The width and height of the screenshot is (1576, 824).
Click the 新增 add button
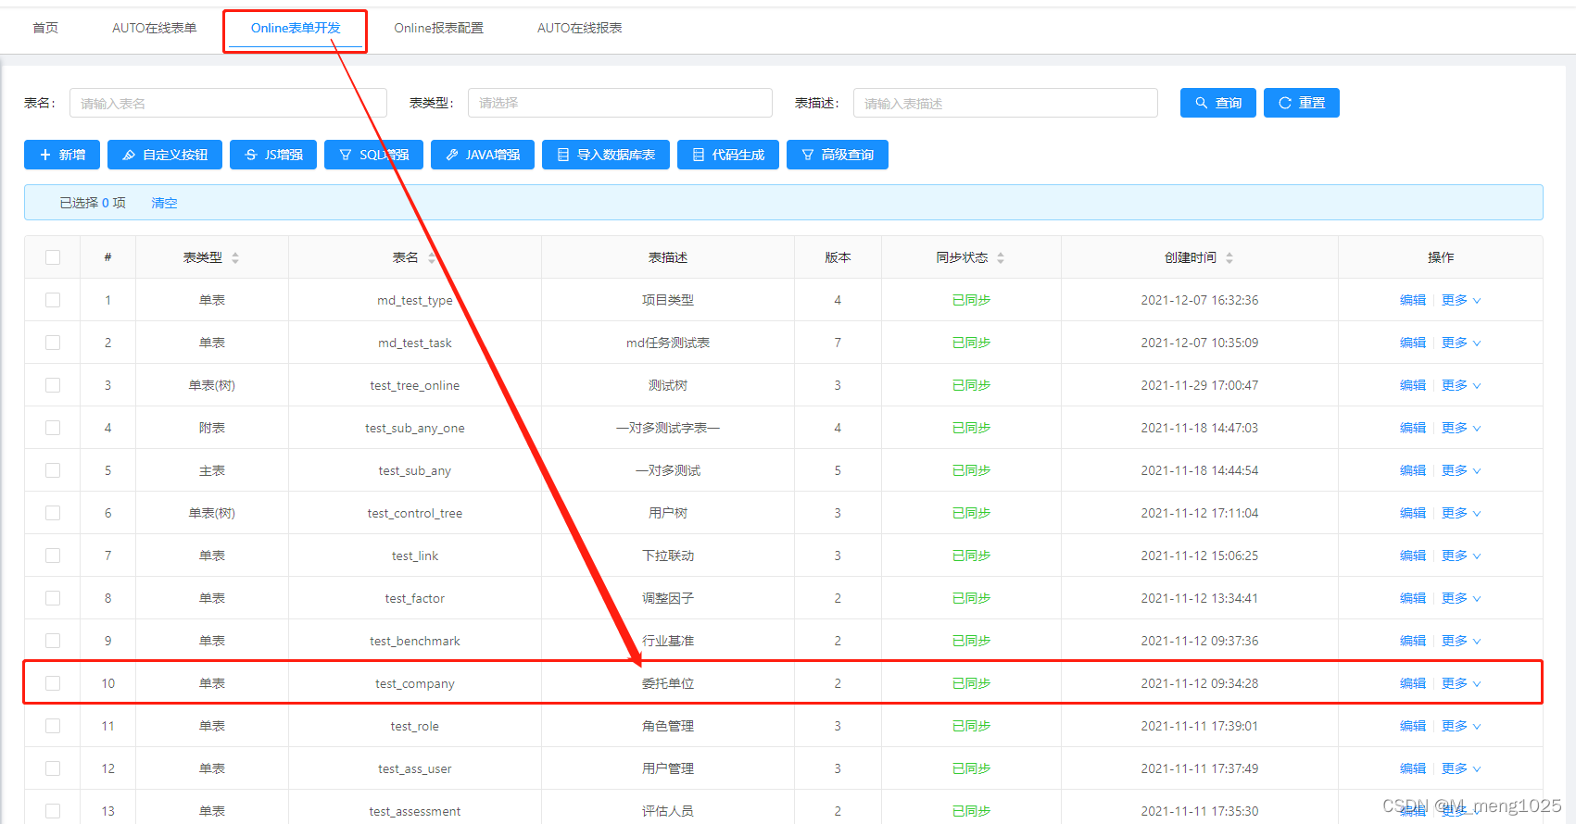(x=62, y=155)
